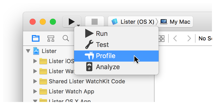Choose Run from the popup menu
Image resolution: width=215 pixels, height=105 pixels.
tap(102, 34)
